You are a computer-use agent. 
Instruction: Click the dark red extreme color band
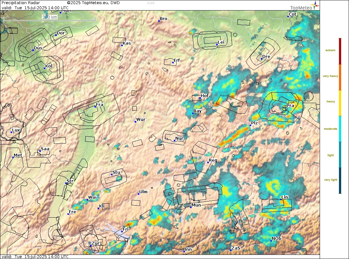340,51
